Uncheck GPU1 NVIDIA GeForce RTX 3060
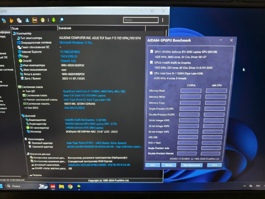This screenshot has height=199, width=265. click(x=151, y=52)
